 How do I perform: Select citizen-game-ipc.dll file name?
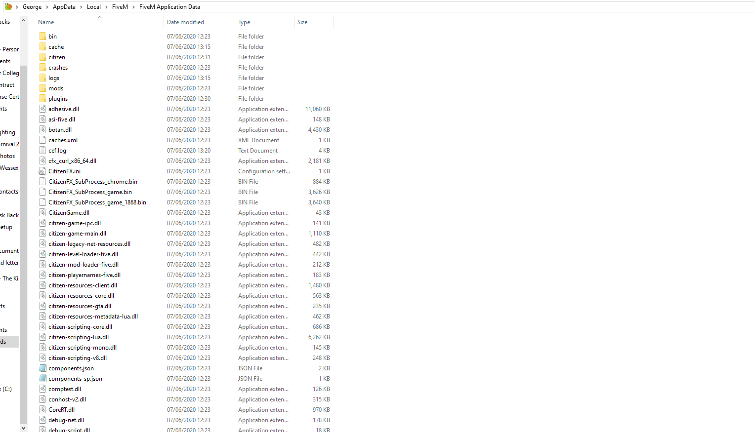point(75,223)
